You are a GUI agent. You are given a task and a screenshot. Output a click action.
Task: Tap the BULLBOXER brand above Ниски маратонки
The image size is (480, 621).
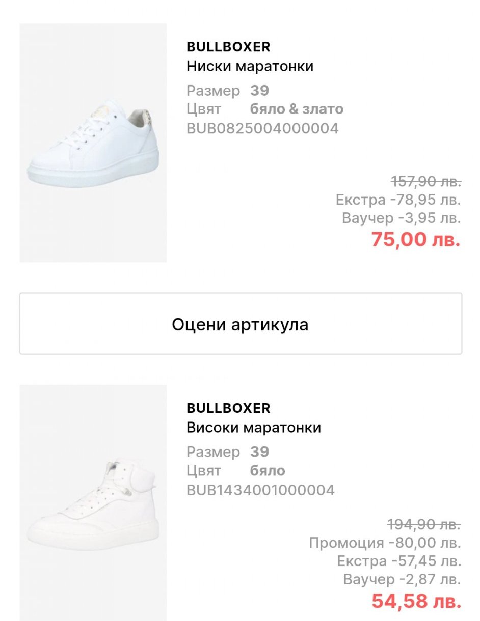tap(228, 47)
